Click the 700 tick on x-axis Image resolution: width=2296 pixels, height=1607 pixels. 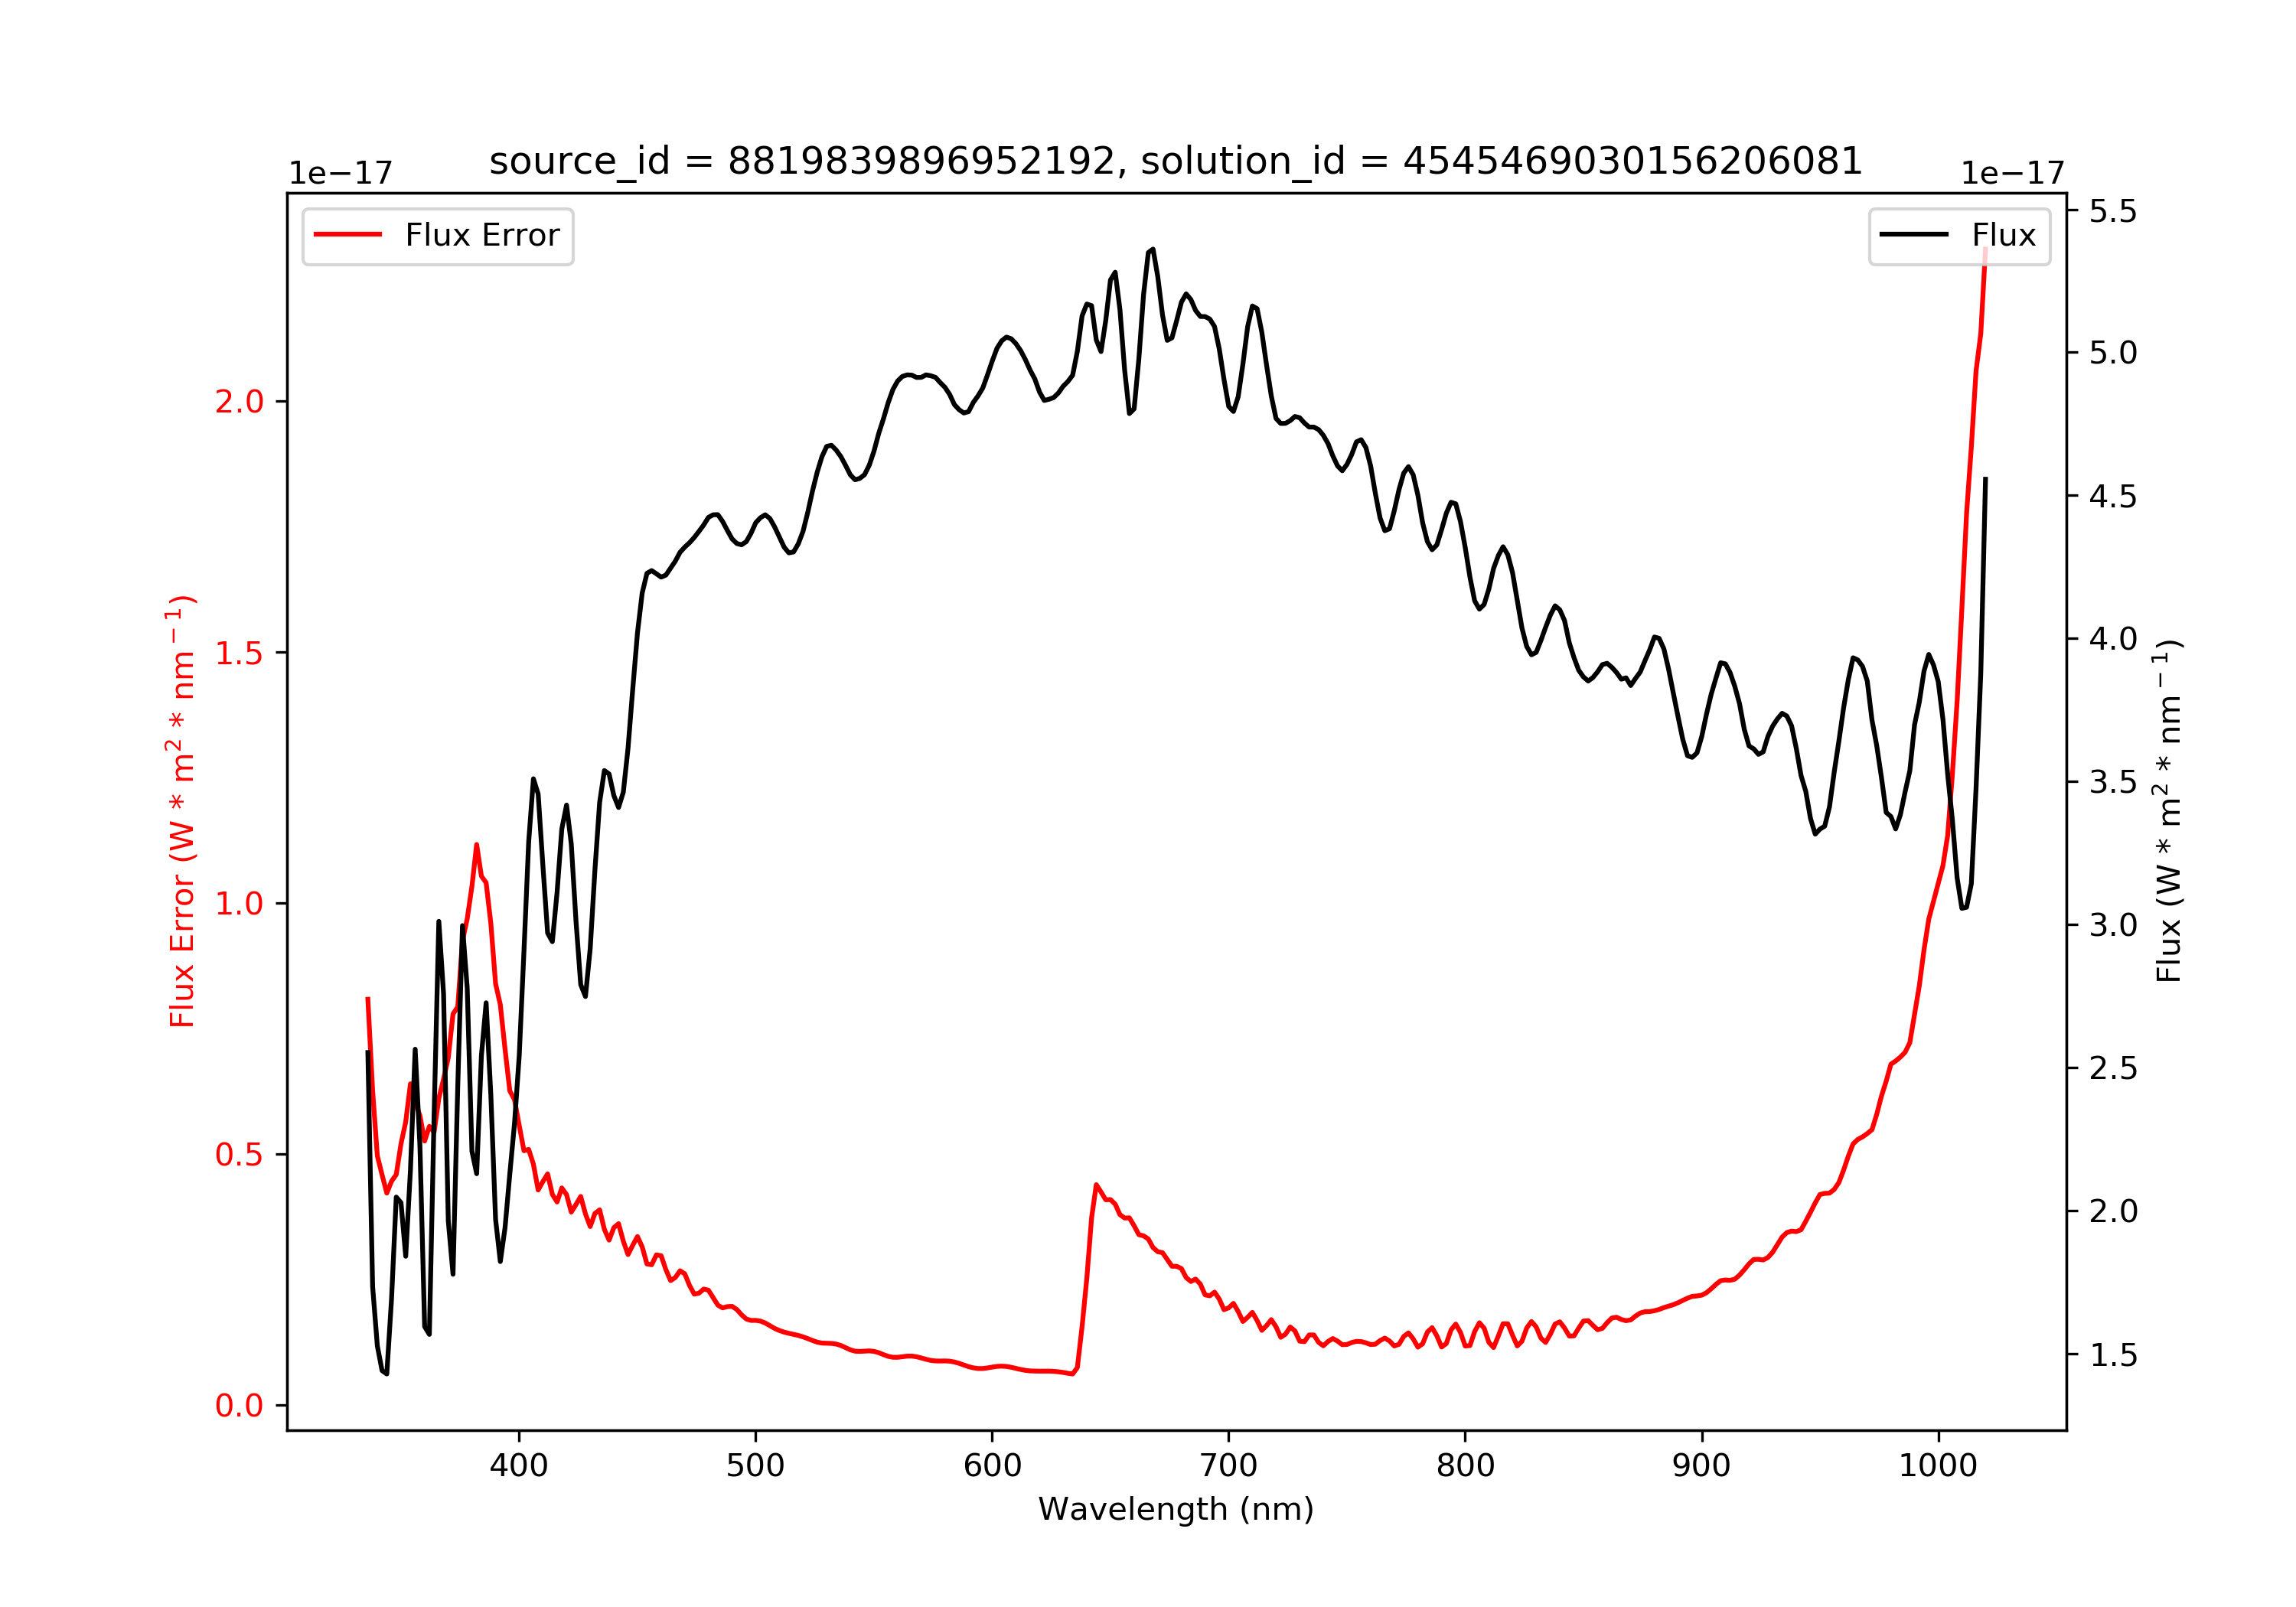coord(1228,1466)
